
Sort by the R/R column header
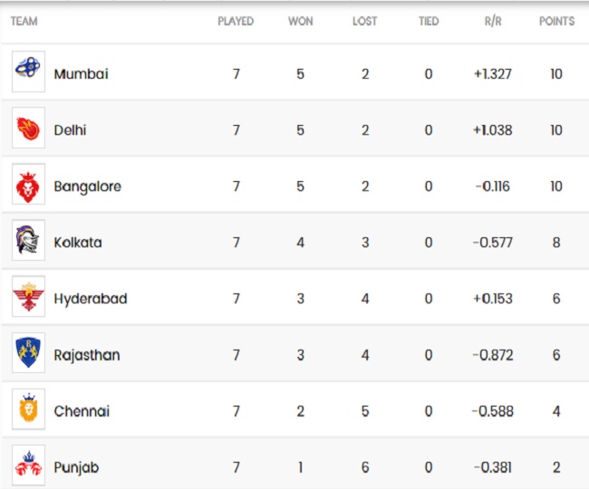493,21
